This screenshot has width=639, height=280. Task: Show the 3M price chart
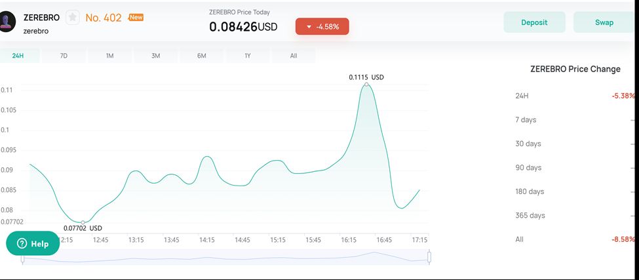click(156, 56)
